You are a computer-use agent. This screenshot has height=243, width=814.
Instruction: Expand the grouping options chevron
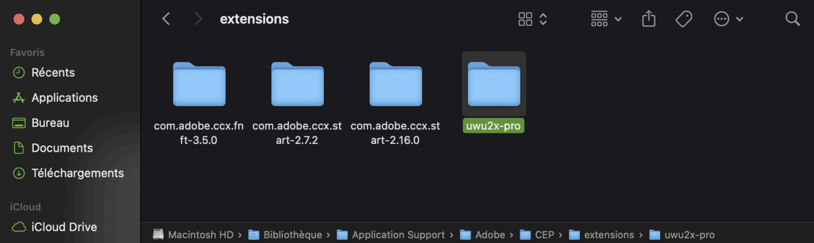tap(618, 20)
